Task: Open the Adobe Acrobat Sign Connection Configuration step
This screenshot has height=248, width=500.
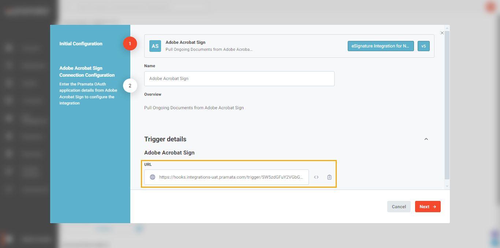Action: click(87, 72)
